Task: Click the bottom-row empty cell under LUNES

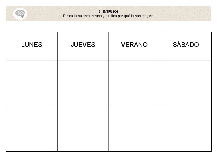Action: 32,129
